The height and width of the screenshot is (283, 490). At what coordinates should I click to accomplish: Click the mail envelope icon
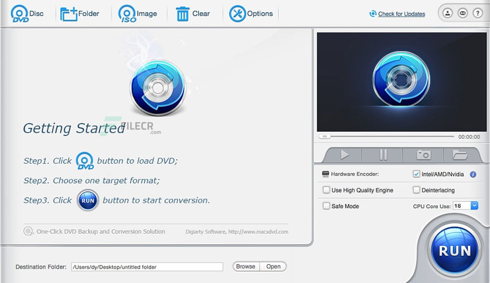coord(462,13)
